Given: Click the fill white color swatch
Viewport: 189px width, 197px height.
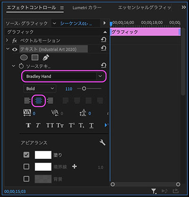Looking at the screenshot, I should click(x=43, y=155).
